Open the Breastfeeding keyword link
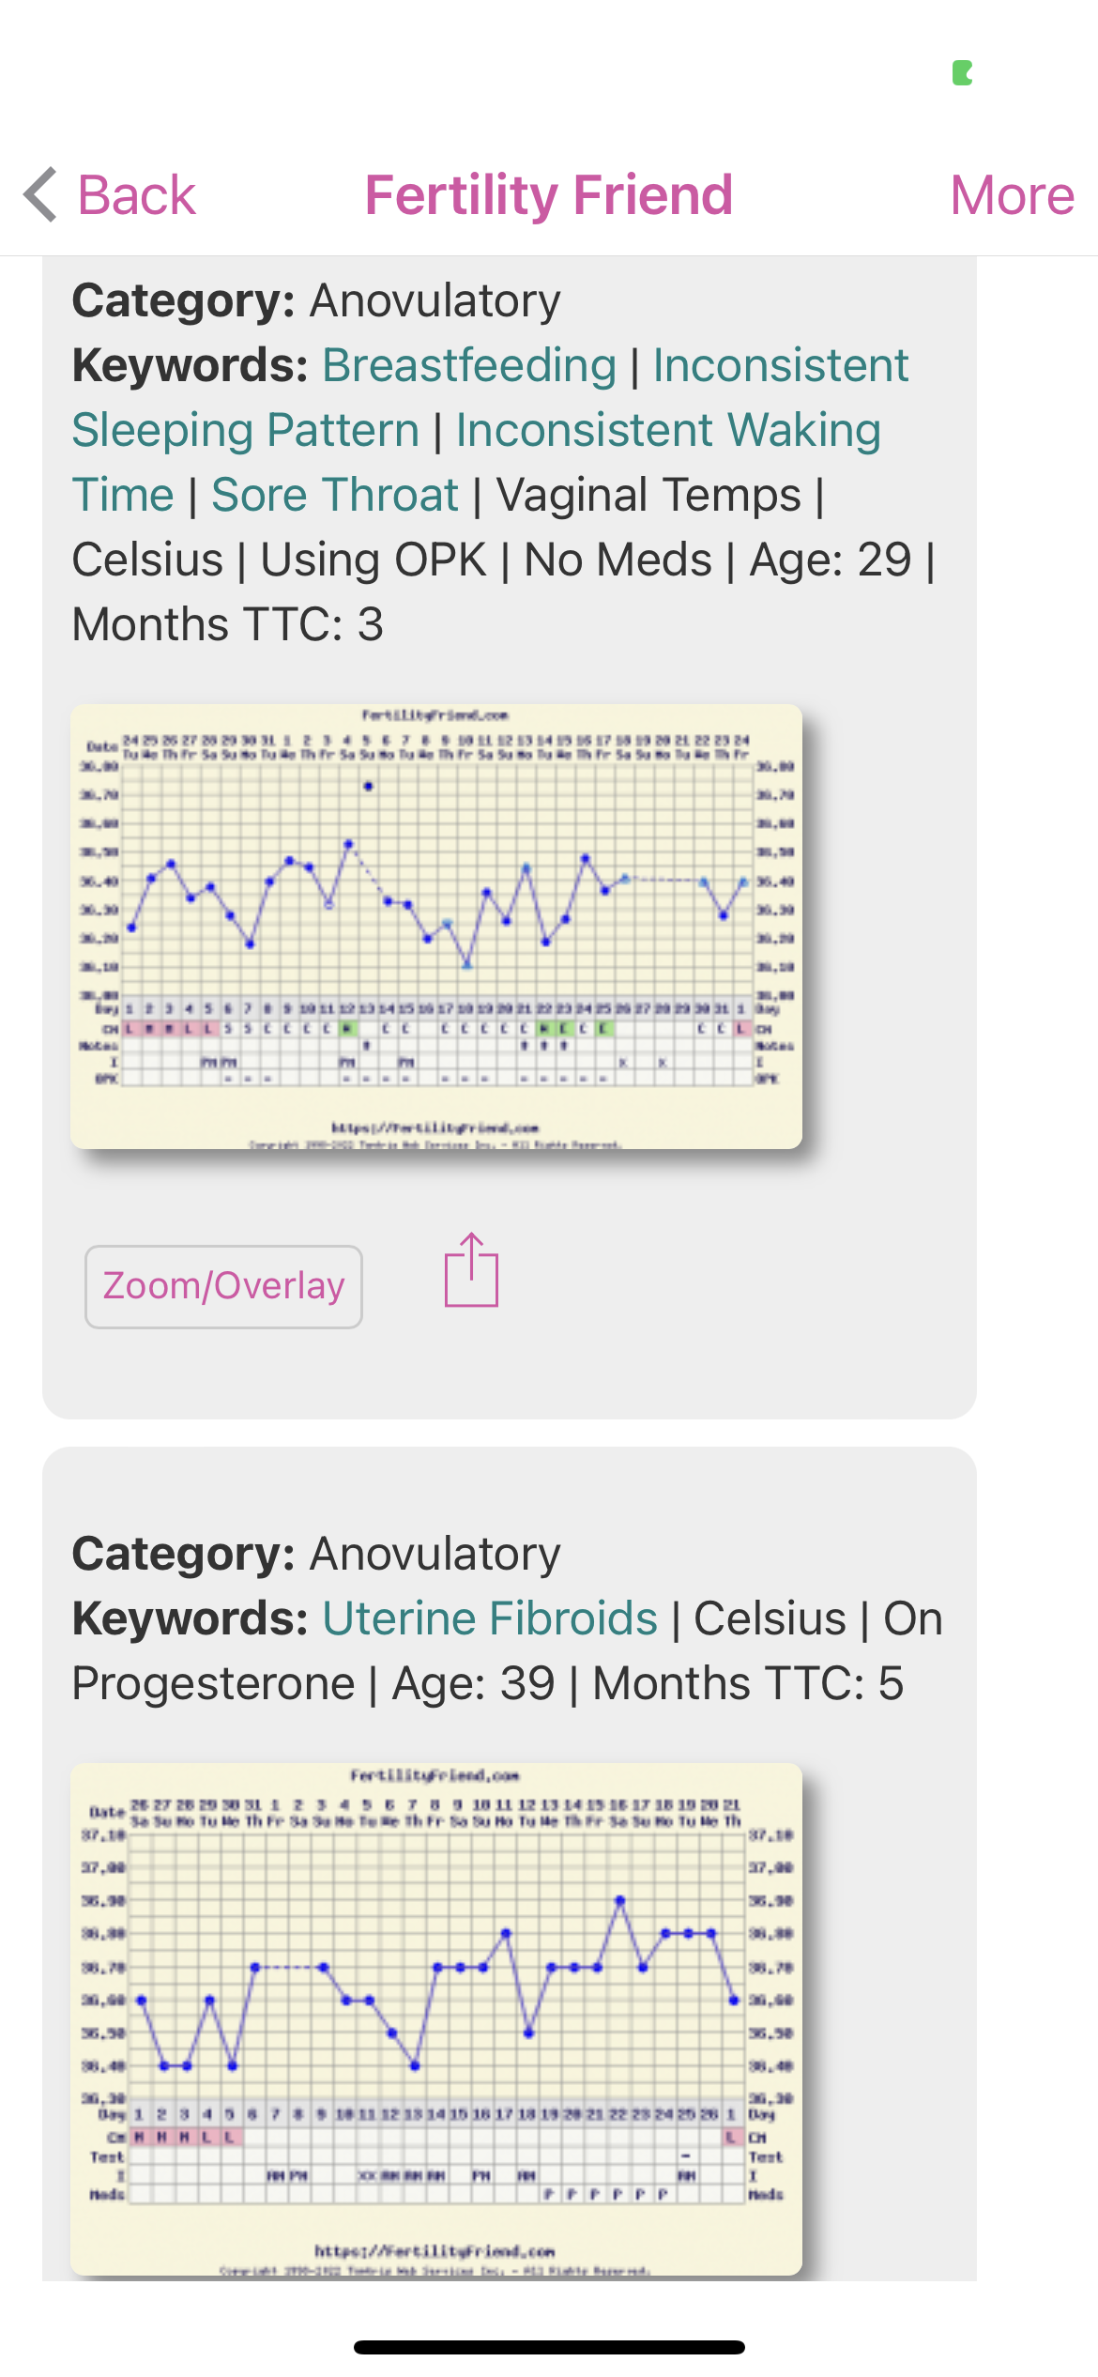Image resolution: width=1098 pixels, height=2377 pixels. pyautogui.click(x=469, y=365)
